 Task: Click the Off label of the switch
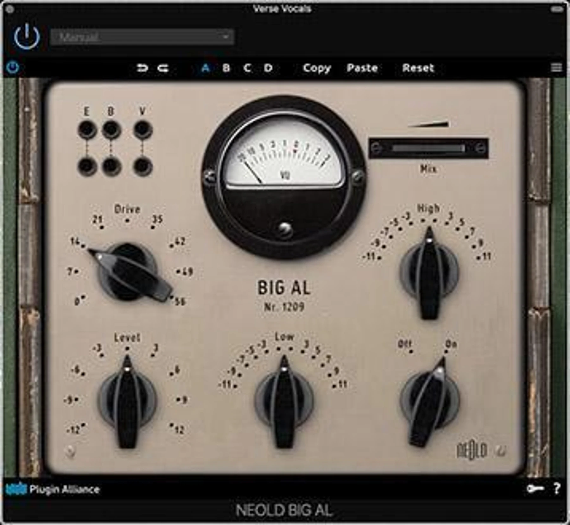coord(405,344)
